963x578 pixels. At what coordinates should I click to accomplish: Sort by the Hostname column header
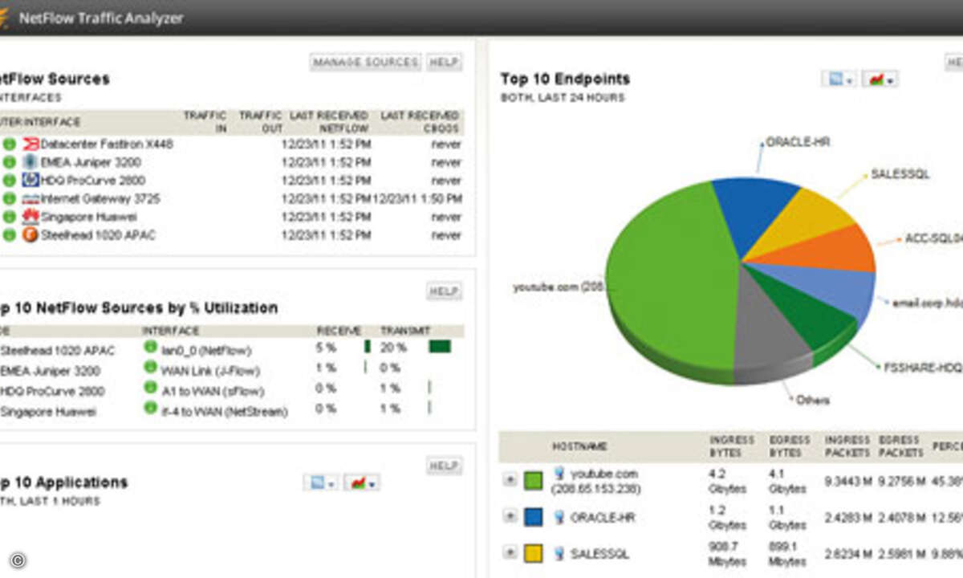[x=579, y=446]
